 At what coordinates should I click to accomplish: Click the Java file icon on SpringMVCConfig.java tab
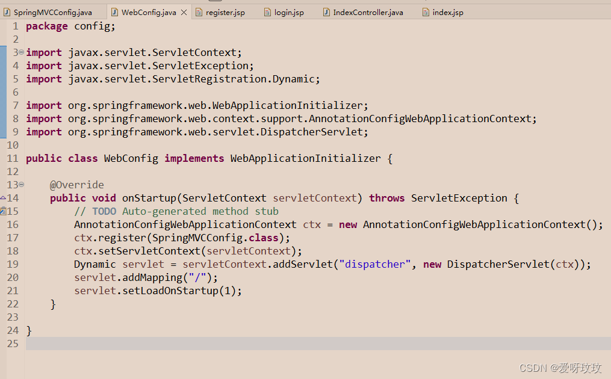[x=8, y=11]
